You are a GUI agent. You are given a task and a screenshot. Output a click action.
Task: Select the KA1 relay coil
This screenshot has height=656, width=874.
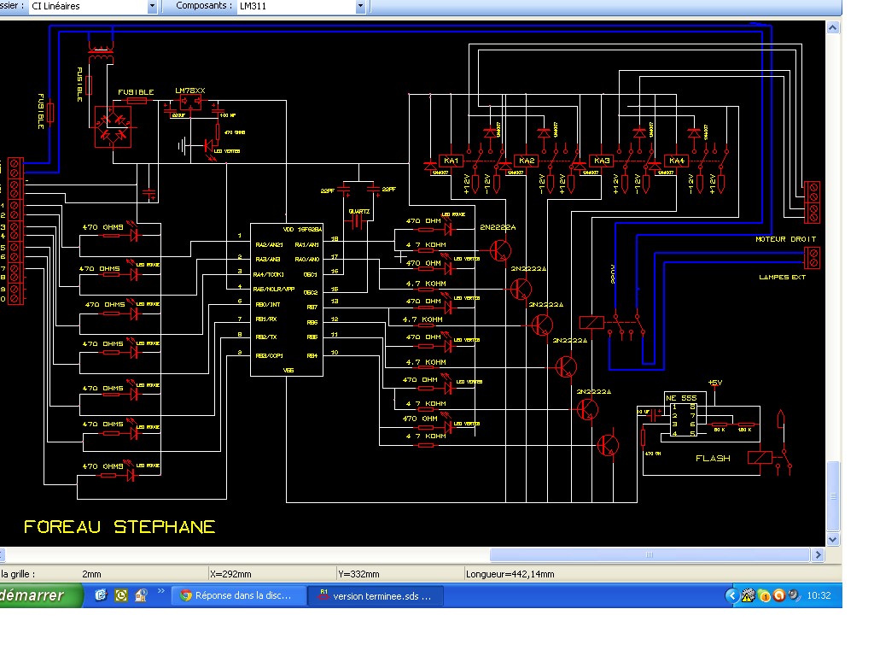[x=451, y=161]
